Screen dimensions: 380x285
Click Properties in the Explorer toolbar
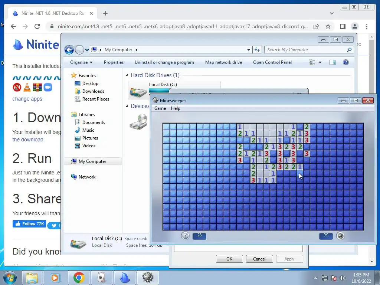coord(114,62)
